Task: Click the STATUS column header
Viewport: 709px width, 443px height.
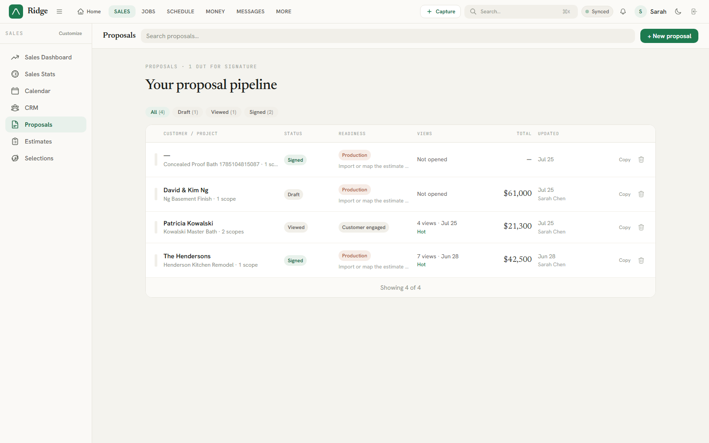Action: 293,134
